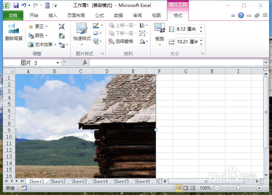Click the Zoom Out minus button
Screen dimensions: 272x195
(217, 188)
